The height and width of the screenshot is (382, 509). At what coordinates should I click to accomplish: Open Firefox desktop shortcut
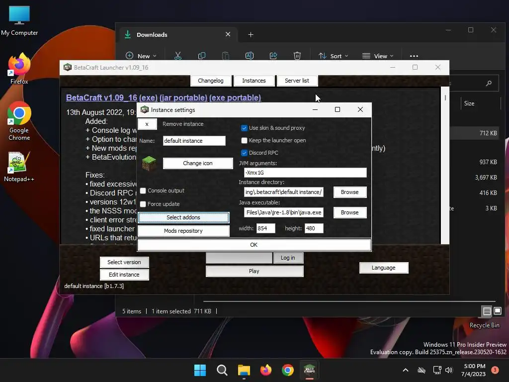pos(19,69)
